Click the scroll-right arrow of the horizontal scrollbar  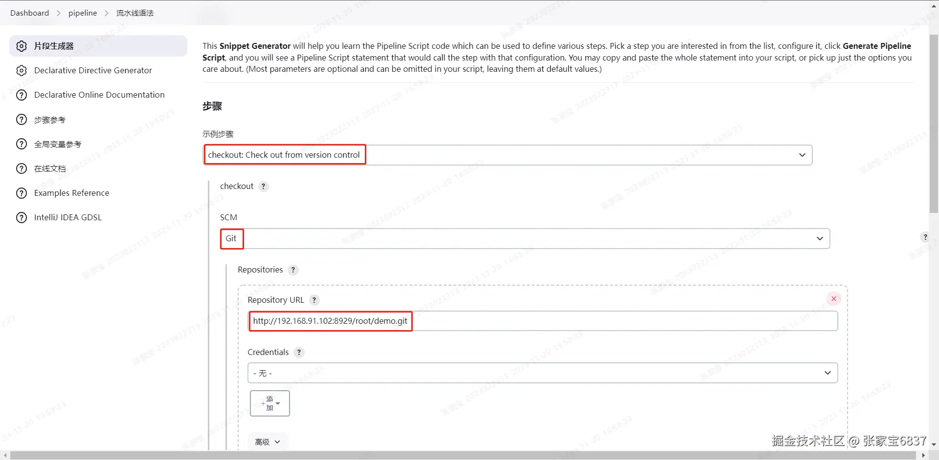(x=923, y=455)
